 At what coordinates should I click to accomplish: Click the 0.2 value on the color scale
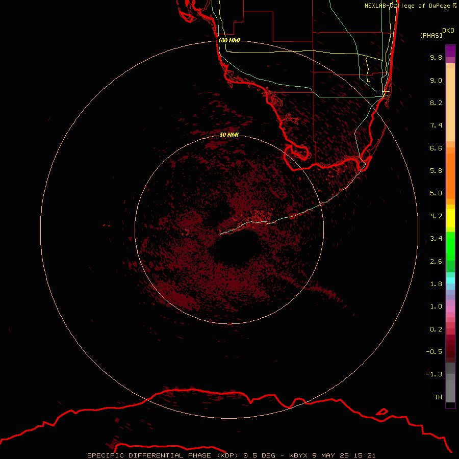tap(436, 329)
